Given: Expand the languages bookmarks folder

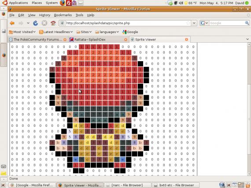Looking at the screenshot, I should click(x=107, y=32).
